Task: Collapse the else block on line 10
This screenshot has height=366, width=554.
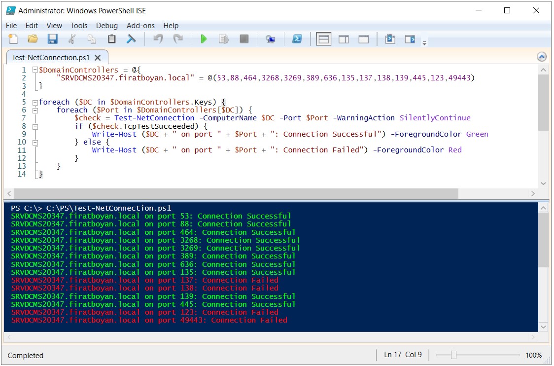Action: click(x=35, y=143)
